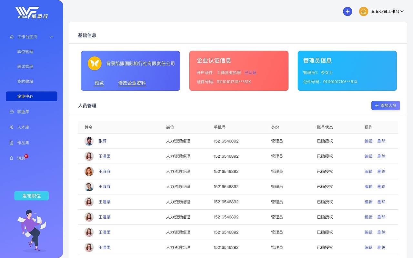413x258 pixels.
Task: Click the 背景凯撒国际旅行社有限责任公司 company name
Action: pyautogui.click(x=141, y=64)
